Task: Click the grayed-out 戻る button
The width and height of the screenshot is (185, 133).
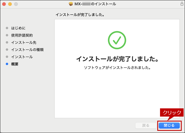Action: tap(146, 125)
